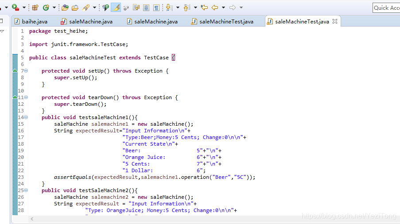Click the left panel view menu triangle
The width and height of the screenshot is (400, 224).
(x=2, y=31)
